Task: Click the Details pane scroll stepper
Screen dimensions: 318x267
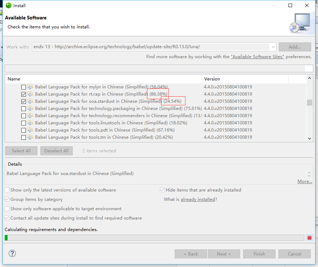Action: point(309,174)
